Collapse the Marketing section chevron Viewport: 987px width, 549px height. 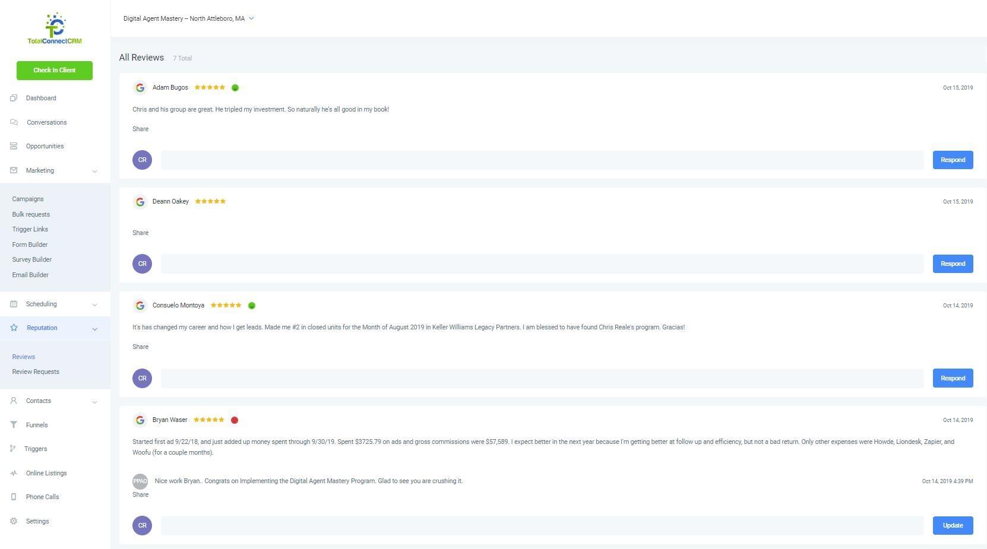pyautogui.click(x=94, y=171)
